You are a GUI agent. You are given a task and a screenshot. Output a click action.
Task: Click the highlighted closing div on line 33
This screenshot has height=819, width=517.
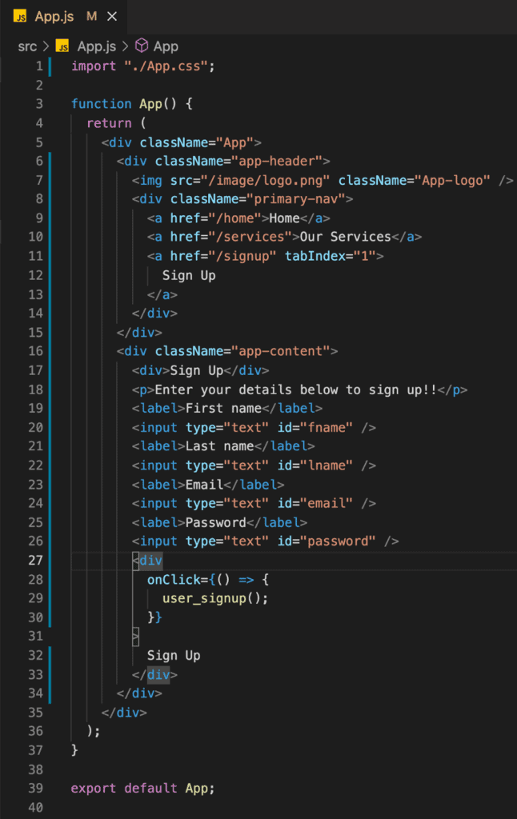(x=158, y=675)
